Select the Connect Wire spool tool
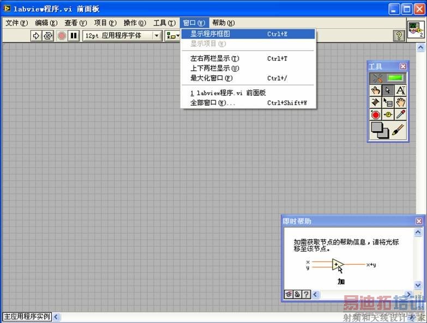Image resolution: width=427 pixels, height=323 pixels. pyautogui.click(x=376, y=102)
